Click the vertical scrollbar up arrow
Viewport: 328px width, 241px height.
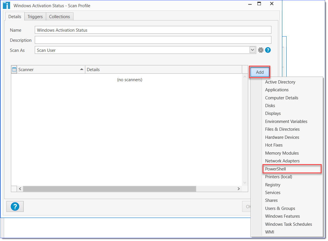coord(245,77)
